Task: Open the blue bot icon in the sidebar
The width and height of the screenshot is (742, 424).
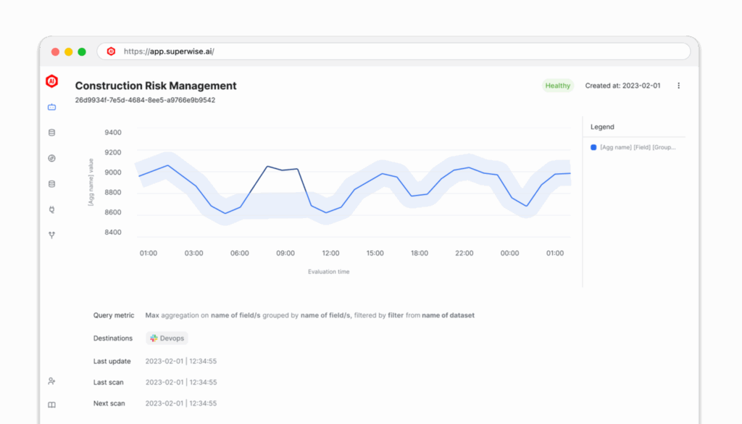Action: coord(51,107)
